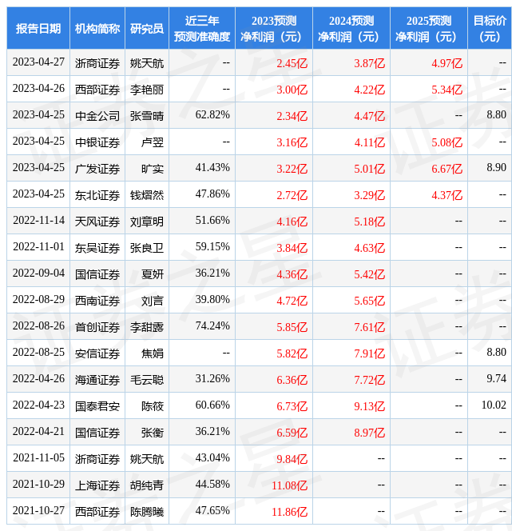Click the 2024预测净利润 column header
Screen dimensions: 512x531
coord(351,29)
